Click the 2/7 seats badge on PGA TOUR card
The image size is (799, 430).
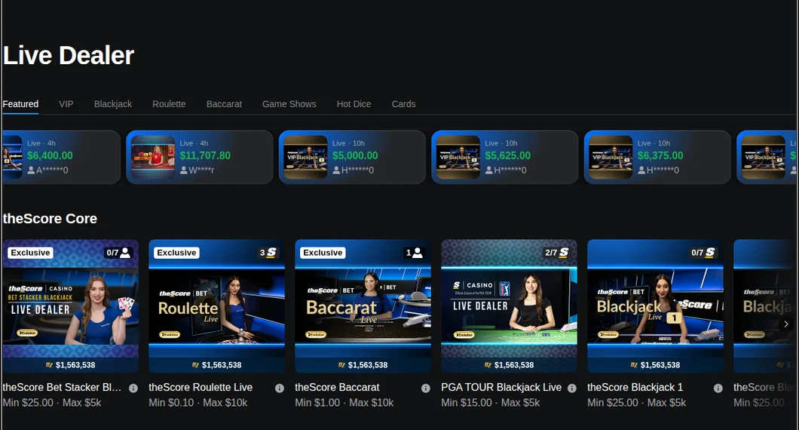[557, 253]
